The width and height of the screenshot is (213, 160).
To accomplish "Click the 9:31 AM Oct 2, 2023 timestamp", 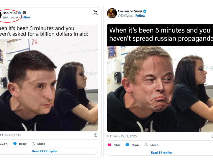I will [122, 136].
